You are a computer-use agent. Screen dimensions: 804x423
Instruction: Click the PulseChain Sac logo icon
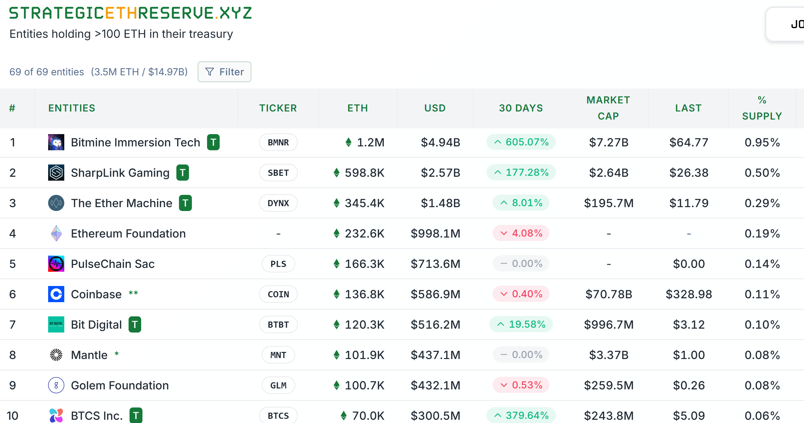(x=56, y=264)
